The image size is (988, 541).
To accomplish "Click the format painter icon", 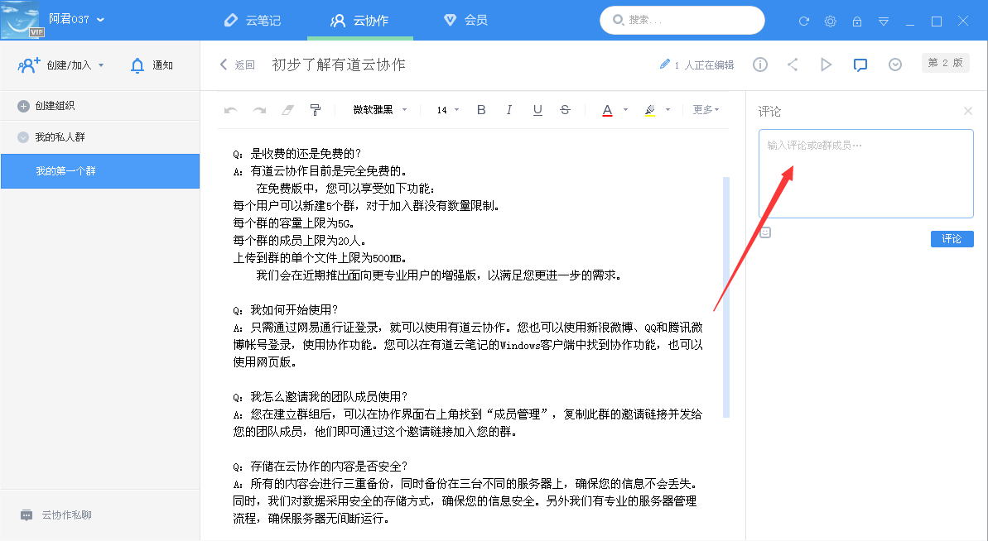I will tap(316, 108).
